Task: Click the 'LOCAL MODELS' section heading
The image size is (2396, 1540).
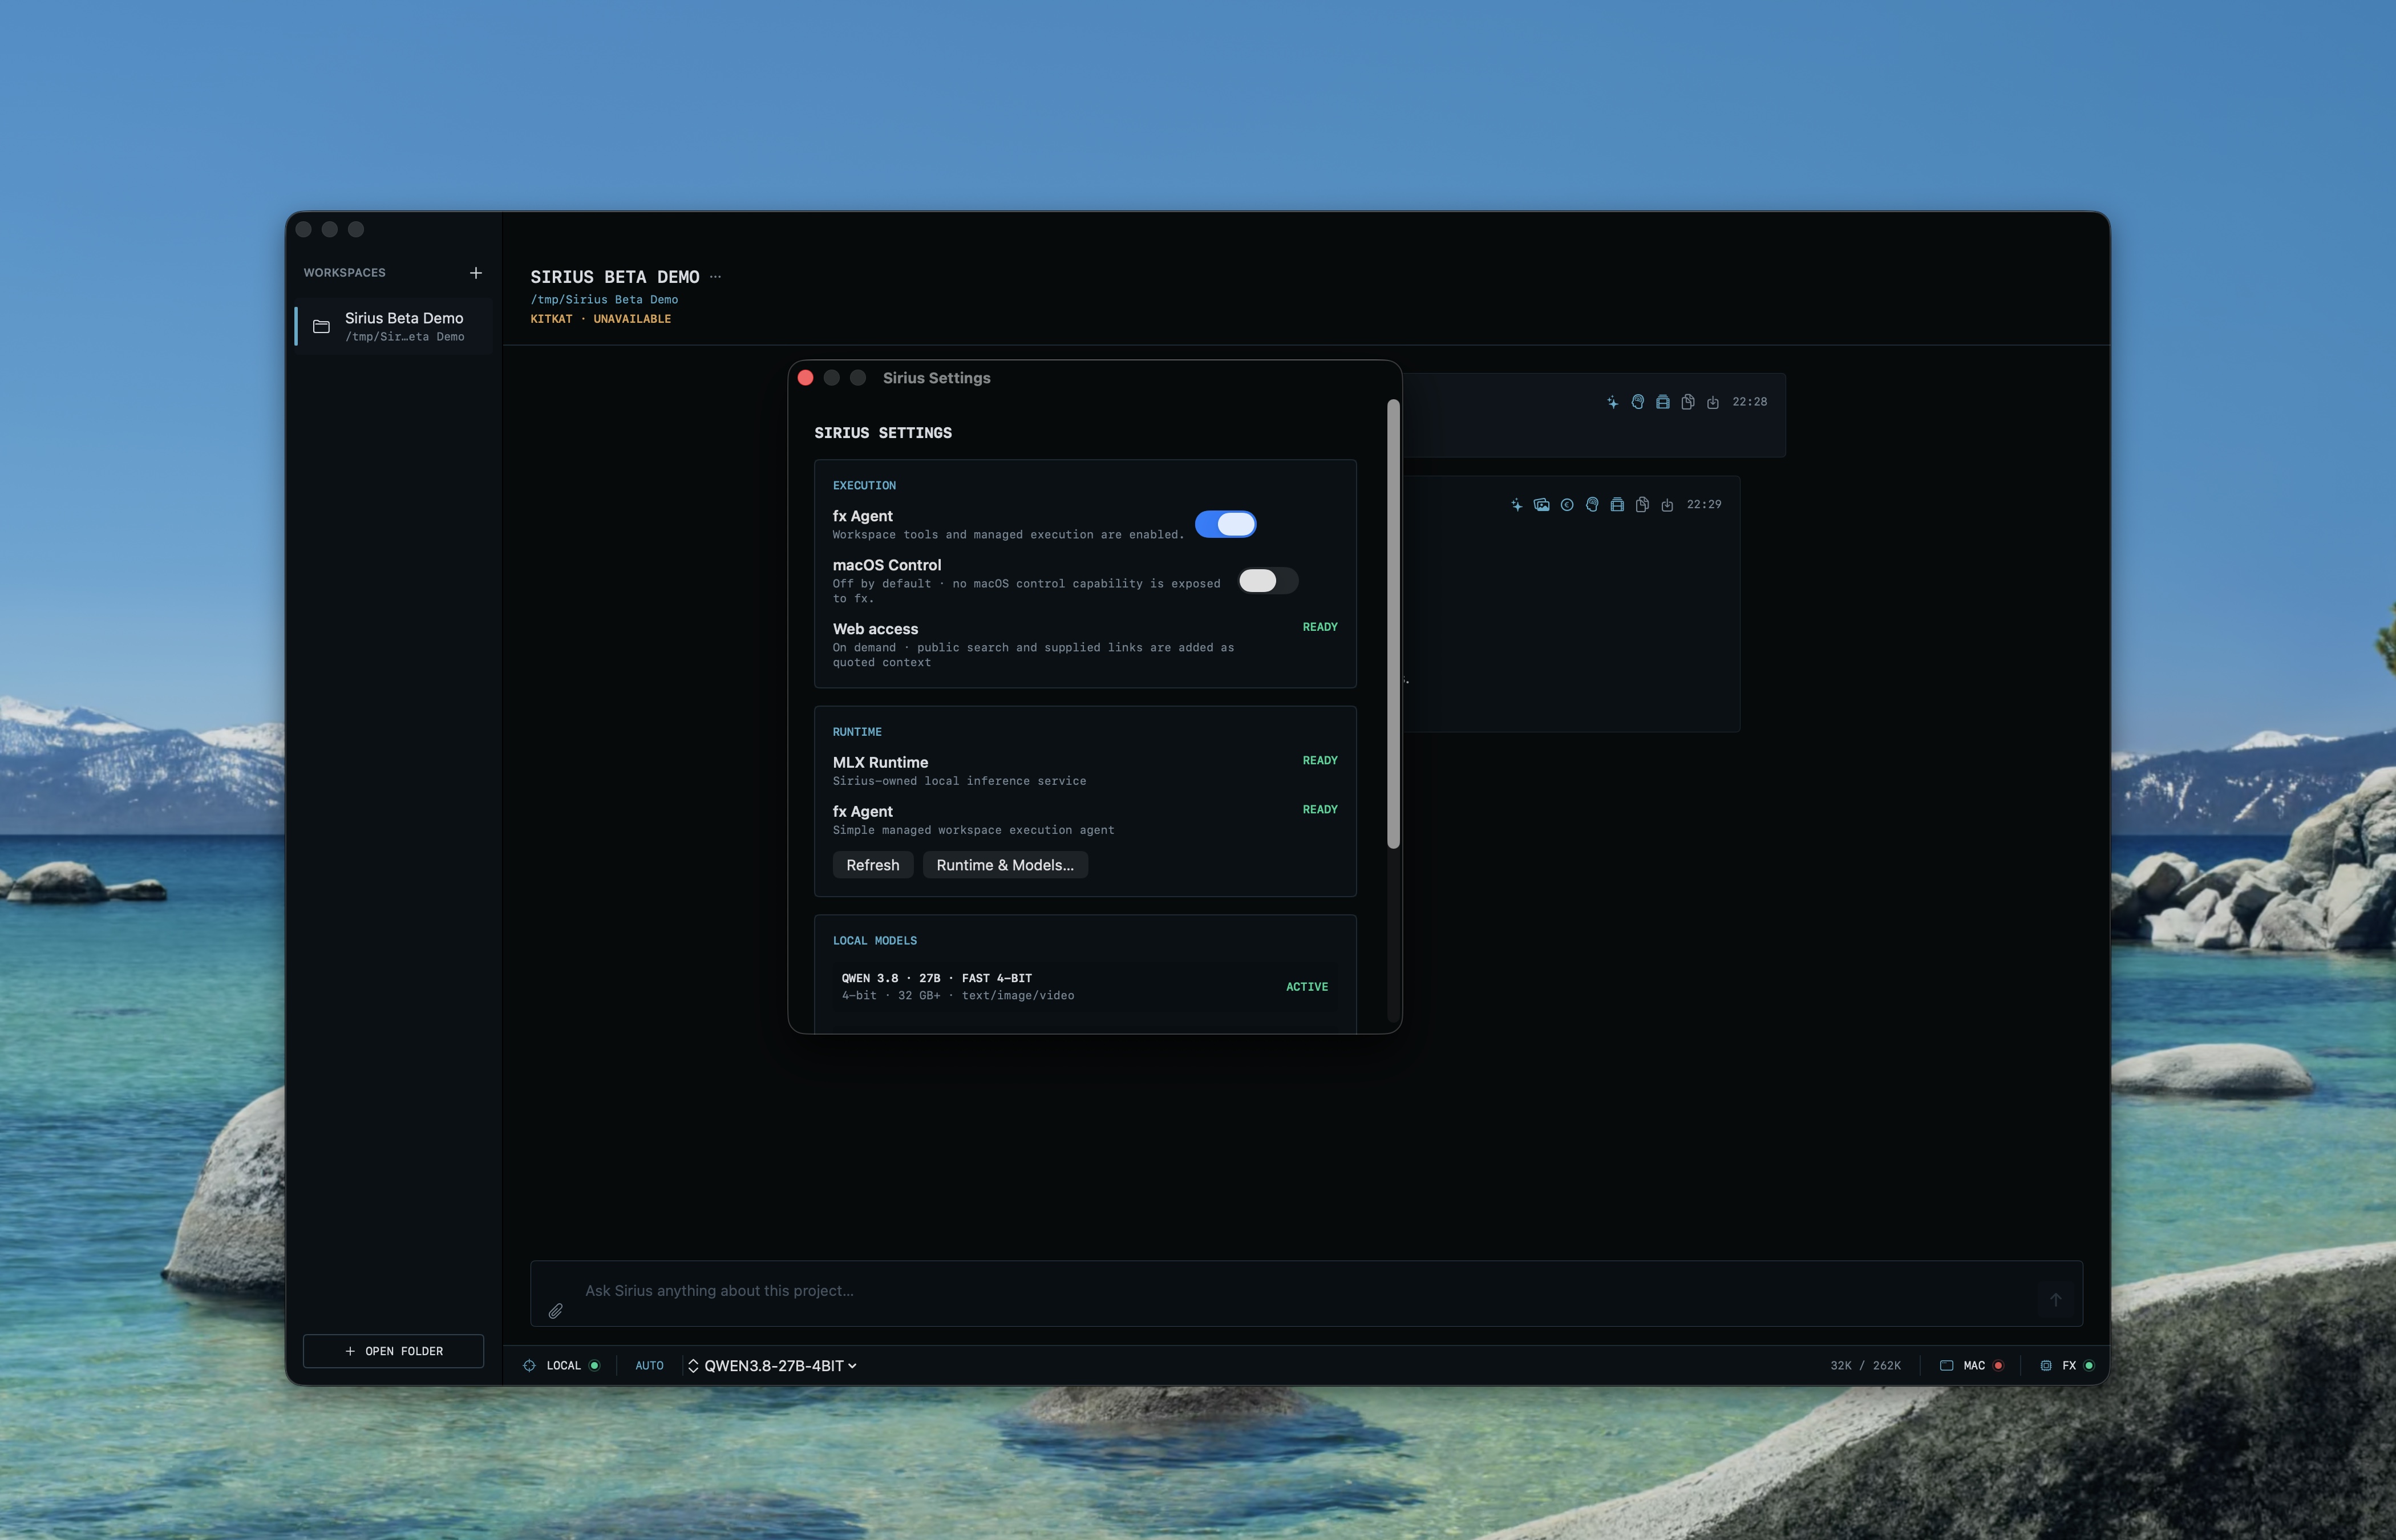Action: [x=874, y=941]
